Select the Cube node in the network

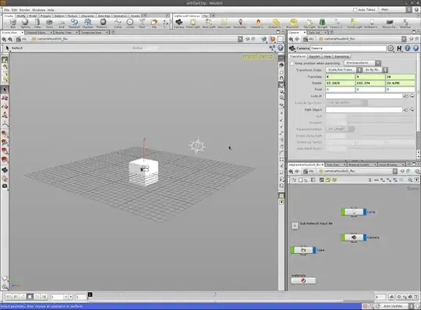(x=303, y=250)
